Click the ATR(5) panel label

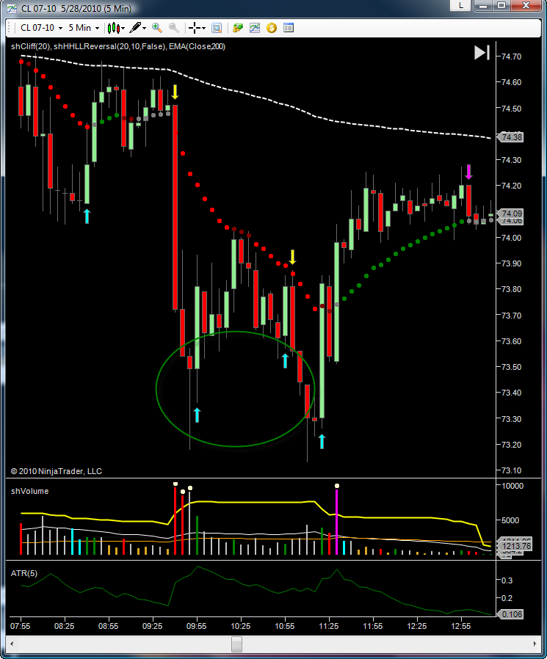(24, 573)
